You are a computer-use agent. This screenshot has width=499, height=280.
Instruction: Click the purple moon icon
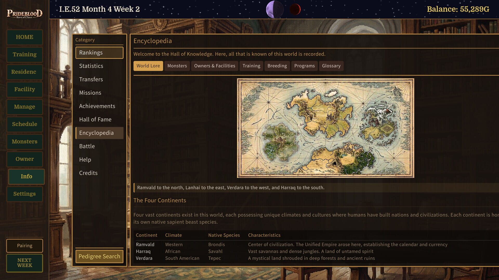[x=274, y=10]
